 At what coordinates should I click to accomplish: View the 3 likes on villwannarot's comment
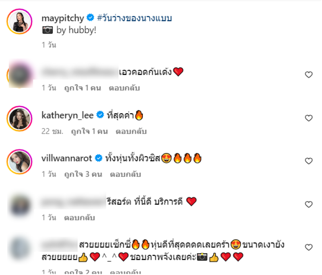pos(83,174)
